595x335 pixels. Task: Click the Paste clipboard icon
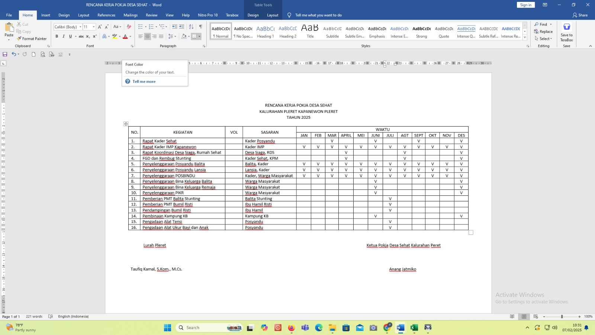click(x=9, y=28)
